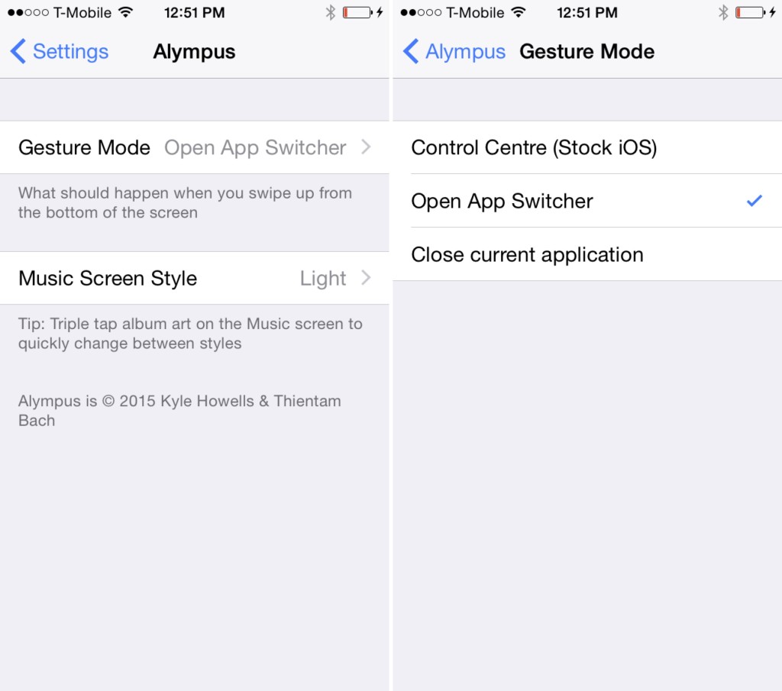Tap the blue checkmark on Open App Switcher
Screen dimensions: 782x691
tap(754, 200)
